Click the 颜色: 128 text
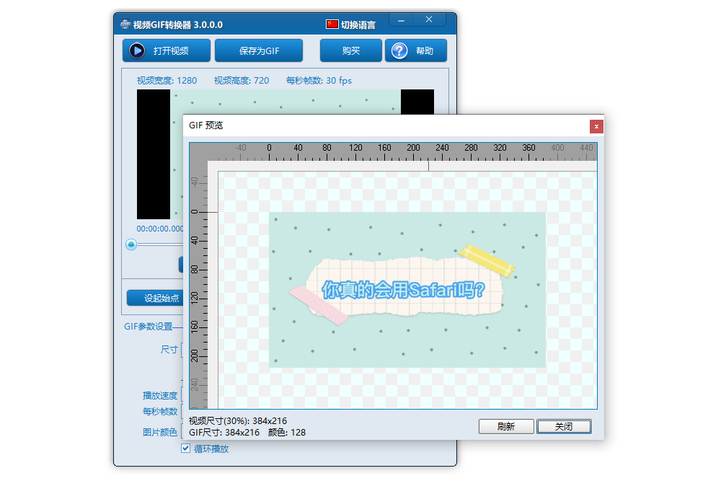721x481 pixels. 287,432
